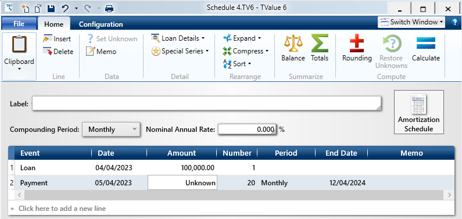
Task: Open the Switch Window dropdown
Action: [x=411, y=22]
